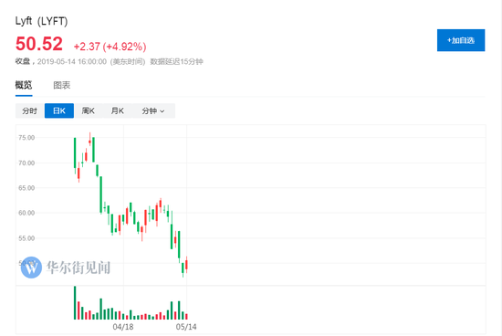
Task: Switch to the 图表 tab
Action: pos(61,85)
